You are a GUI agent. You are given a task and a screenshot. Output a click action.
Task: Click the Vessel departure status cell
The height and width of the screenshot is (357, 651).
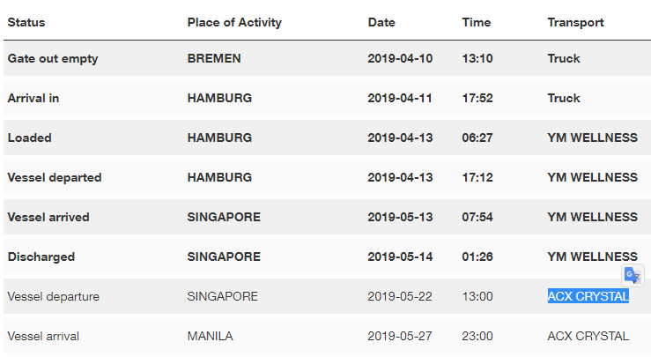(54, 296)
